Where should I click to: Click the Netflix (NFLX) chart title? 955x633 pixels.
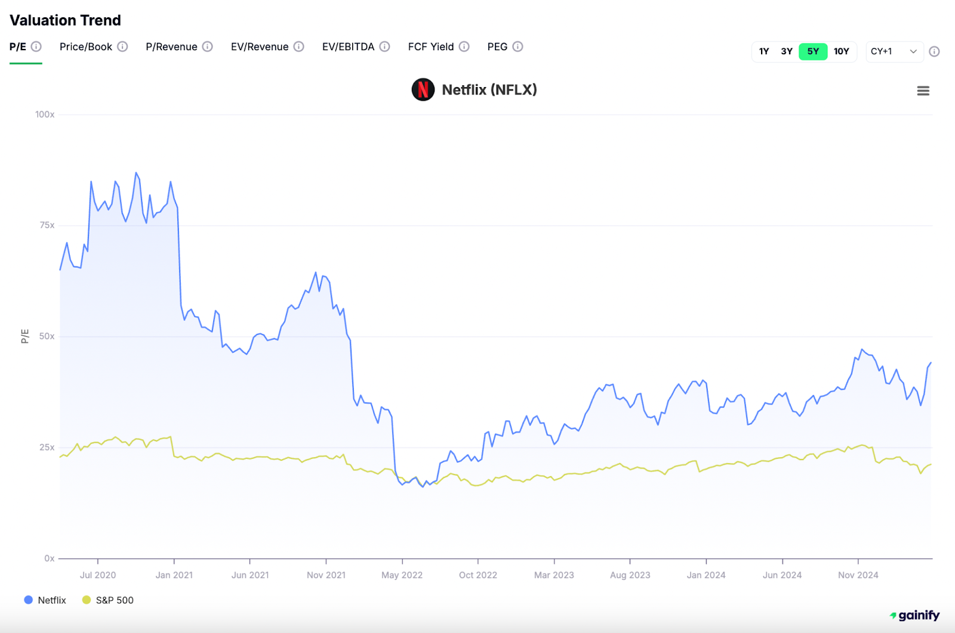pyautogui.click(x=489, y=89)
